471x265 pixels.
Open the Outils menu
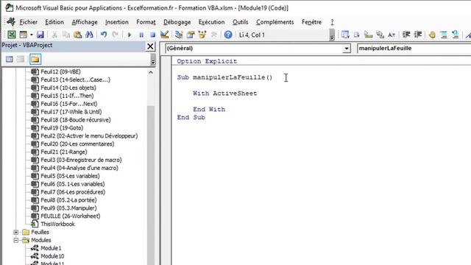point(241,22)
